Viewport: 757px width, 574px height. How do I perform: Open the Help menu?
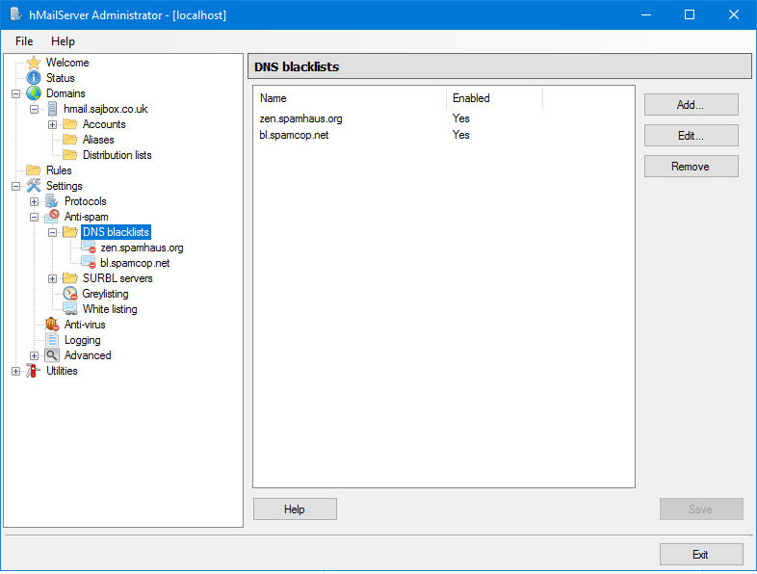63,41
